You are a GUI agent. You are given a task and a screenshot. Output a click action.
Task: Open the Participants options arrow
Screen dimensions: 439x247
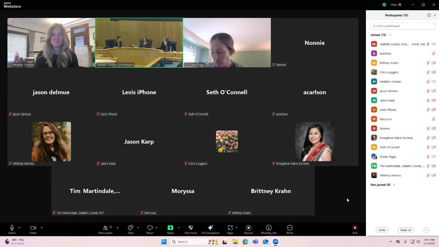(x=117, y=227)
